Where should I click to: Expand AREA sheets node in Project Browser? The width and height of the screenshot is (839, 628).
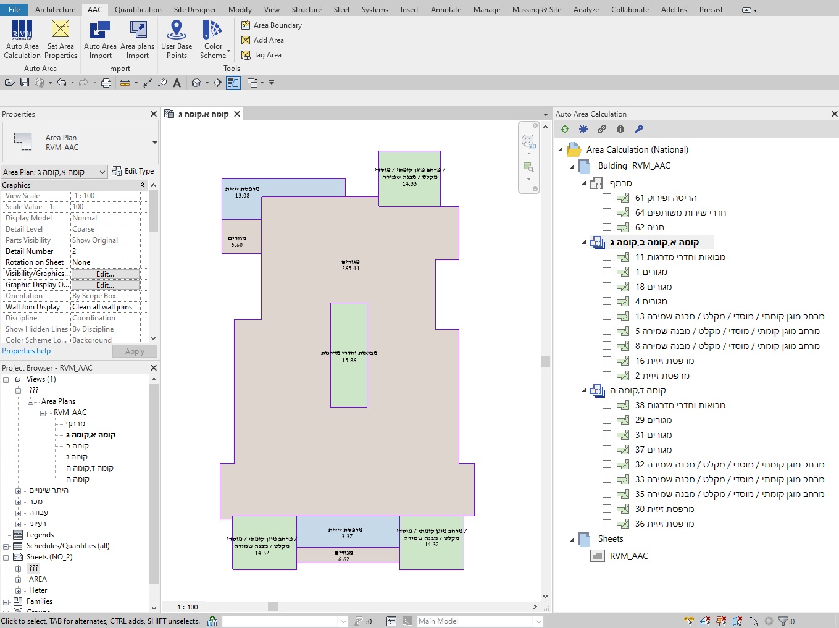click(19, 579)
